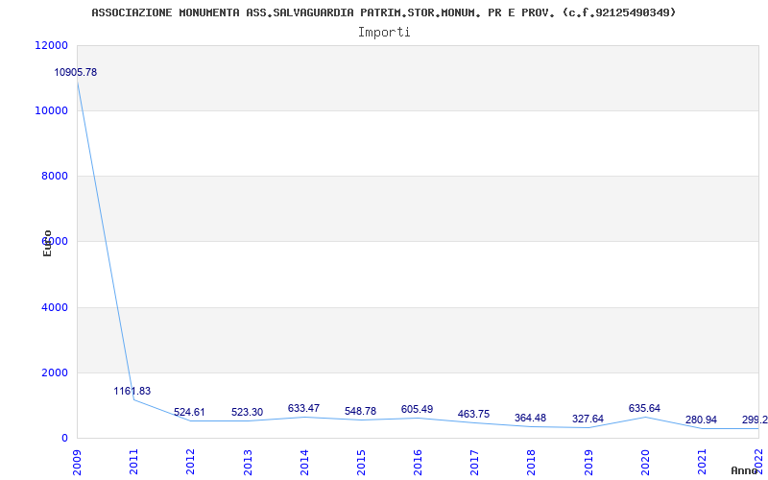Click the 2000 y-axis tick label
Viewport: 768px width, 480px height.
pos(53,372)
